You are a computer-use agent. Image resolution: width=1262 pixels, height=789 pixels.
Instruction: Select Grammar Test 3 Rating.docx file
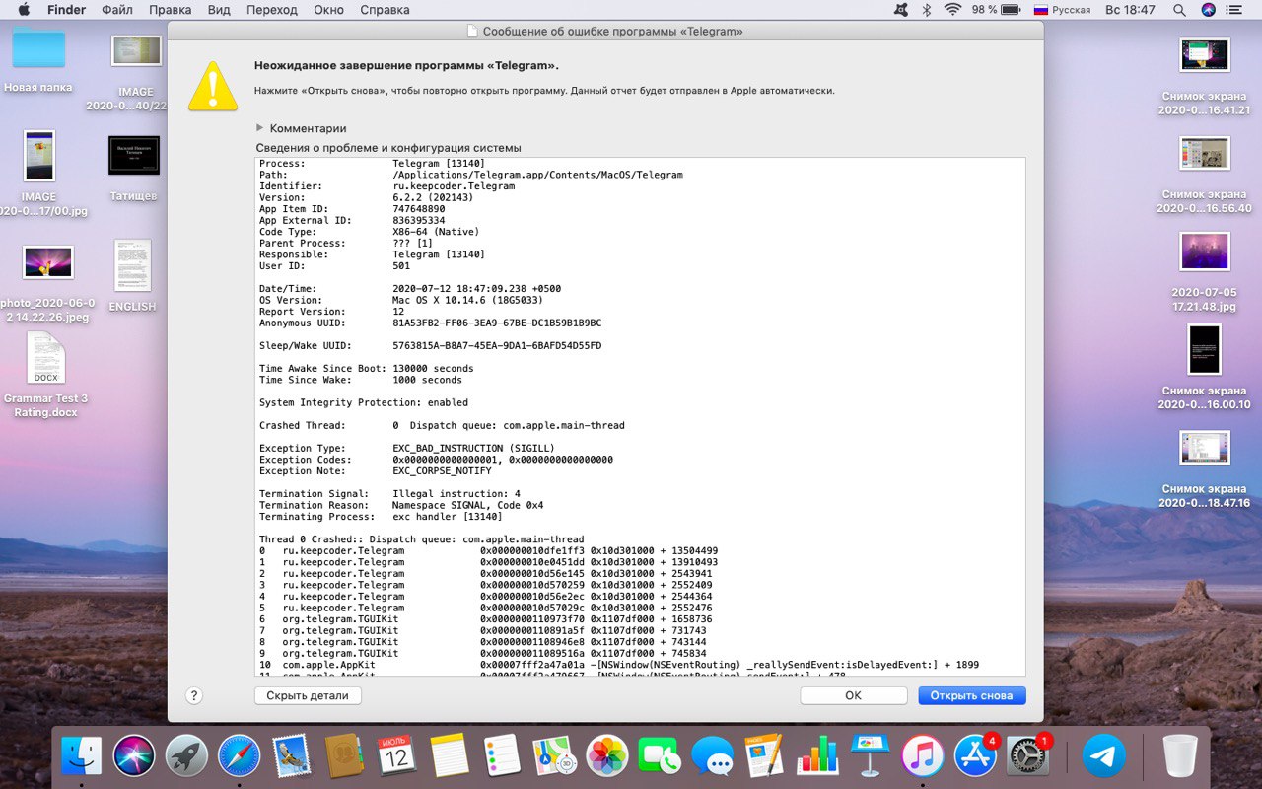coord(45,375)
